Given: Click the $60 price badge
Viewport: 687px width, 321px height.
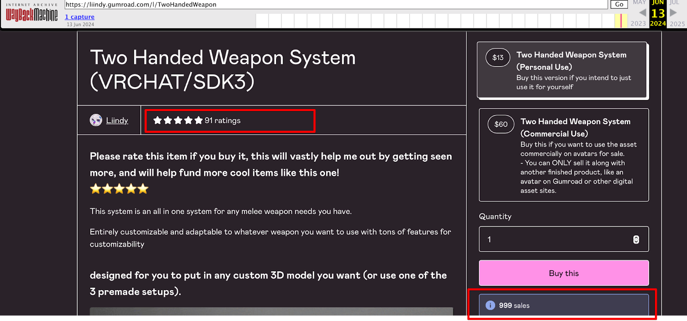Looking at the screenshot, I should click(x=501, y=124).
